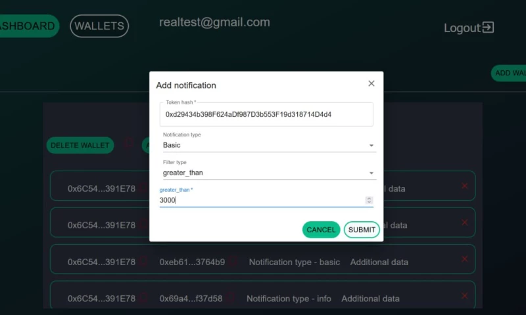This screenshot has height=315, width=526.
Task: Click the realtest@gmail.com account email
Action: tap(214, 22)
